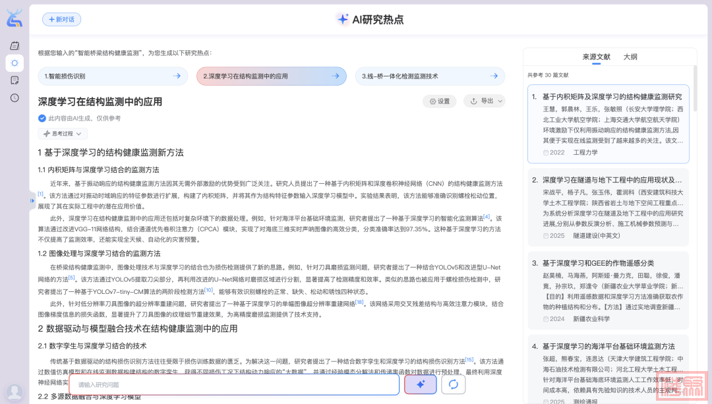Viewport: 712px width, 404px height.
Task: Click the sidebar collapse handle on left edge
Action: [x=32, y=200]
